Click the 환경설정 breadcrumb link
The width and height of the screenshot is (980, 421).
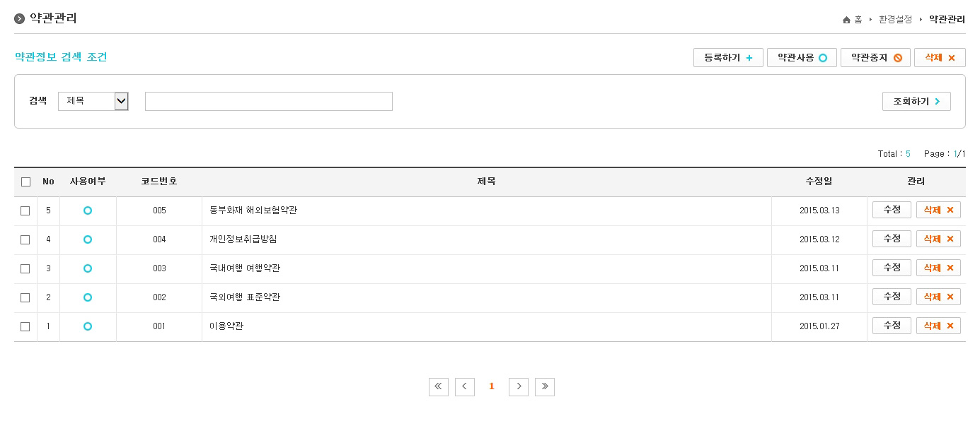coord(895,20)
